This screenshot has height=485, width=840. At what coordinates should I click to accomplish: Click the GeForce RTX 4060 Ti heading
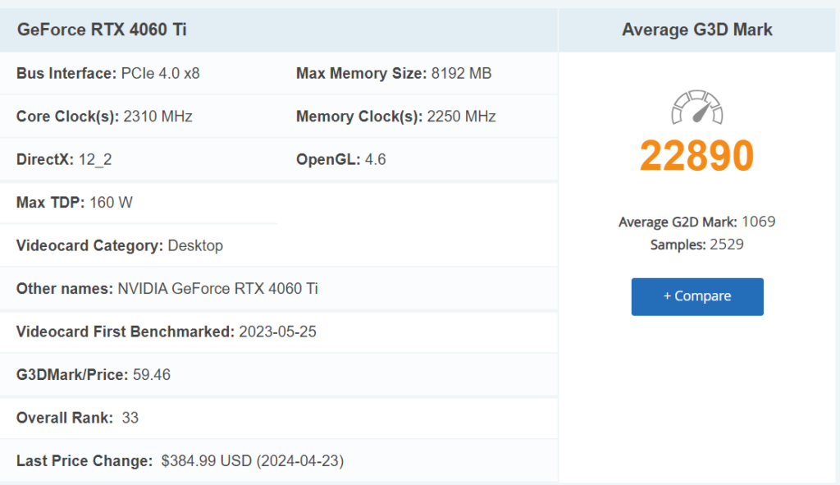(102, 30)
